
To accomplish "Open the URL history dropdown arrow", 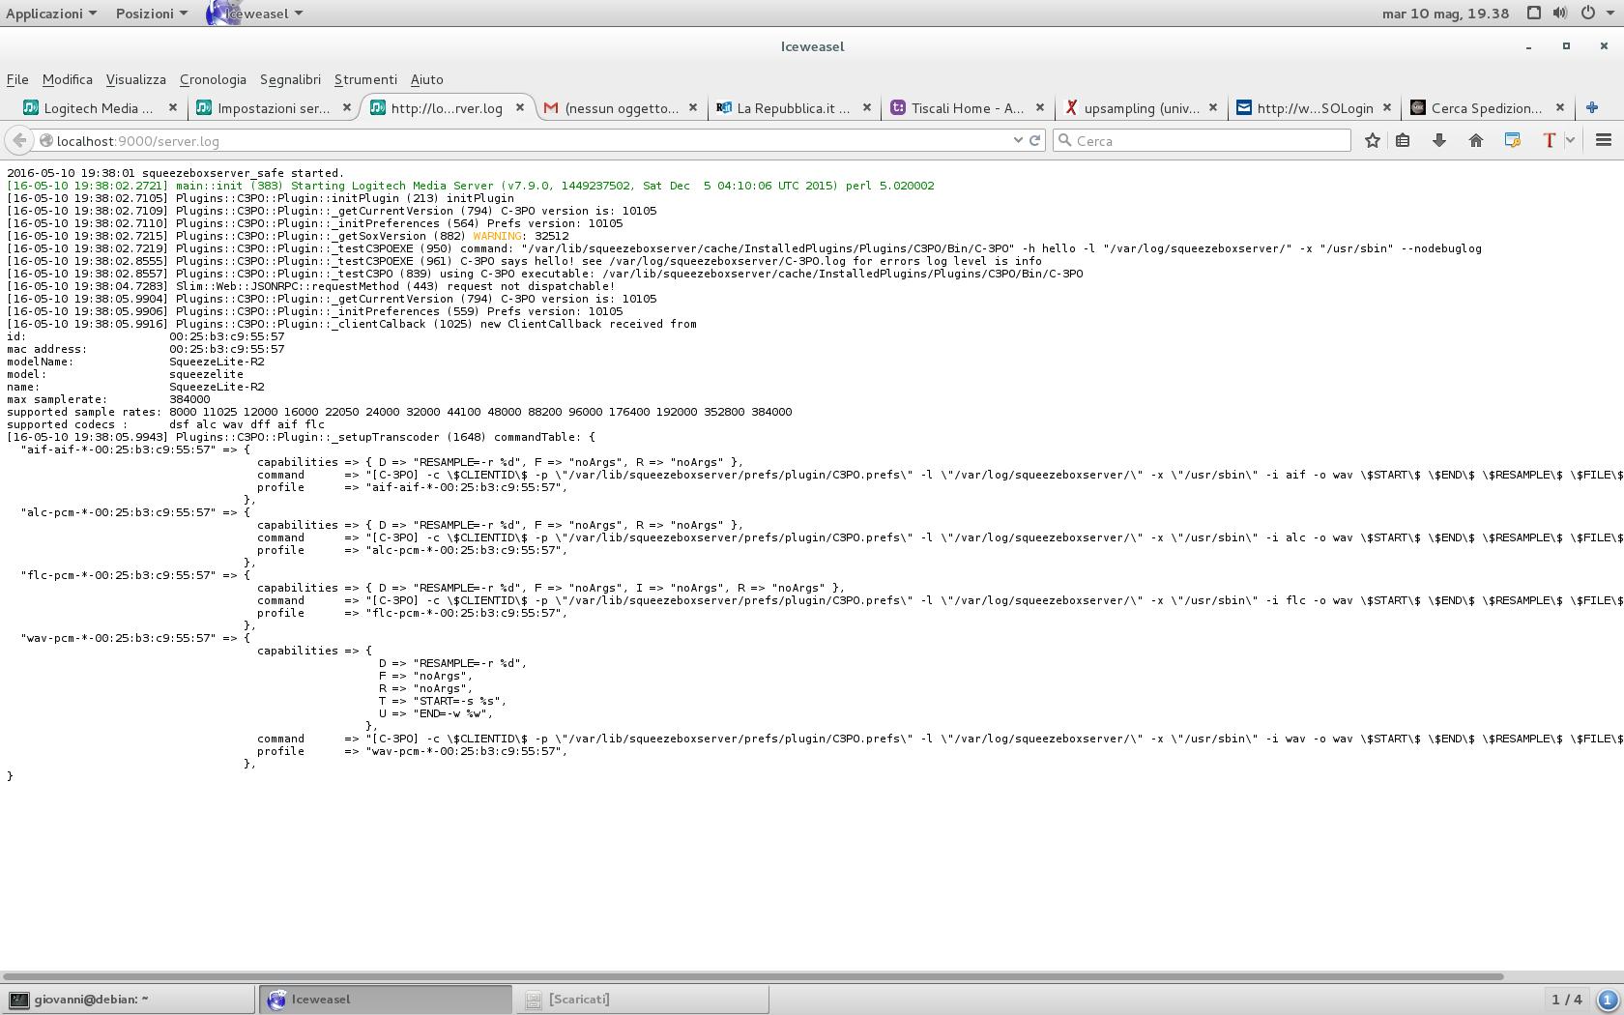I will (1018, 141).
